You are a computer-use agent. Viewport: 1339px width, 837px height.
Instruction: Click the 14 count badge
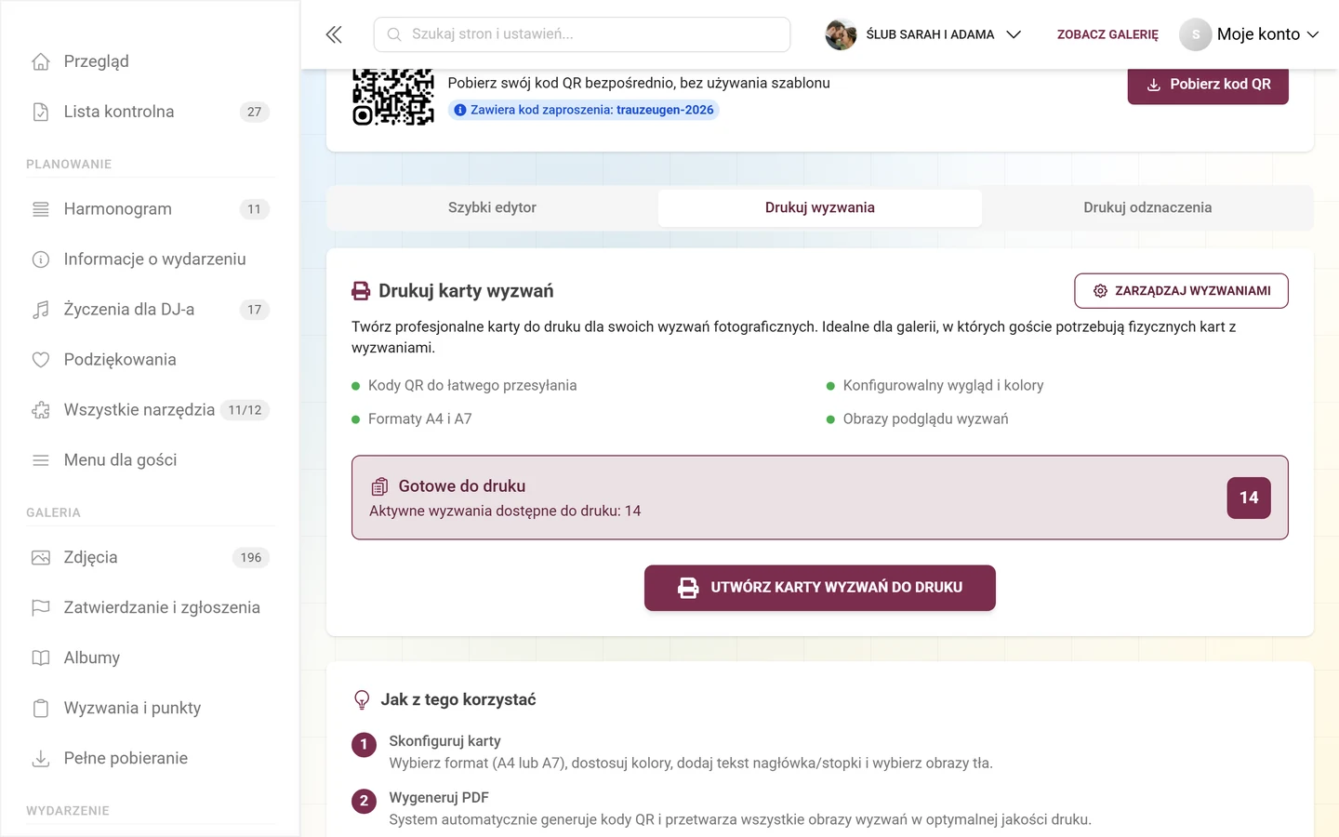(1249, 498)
